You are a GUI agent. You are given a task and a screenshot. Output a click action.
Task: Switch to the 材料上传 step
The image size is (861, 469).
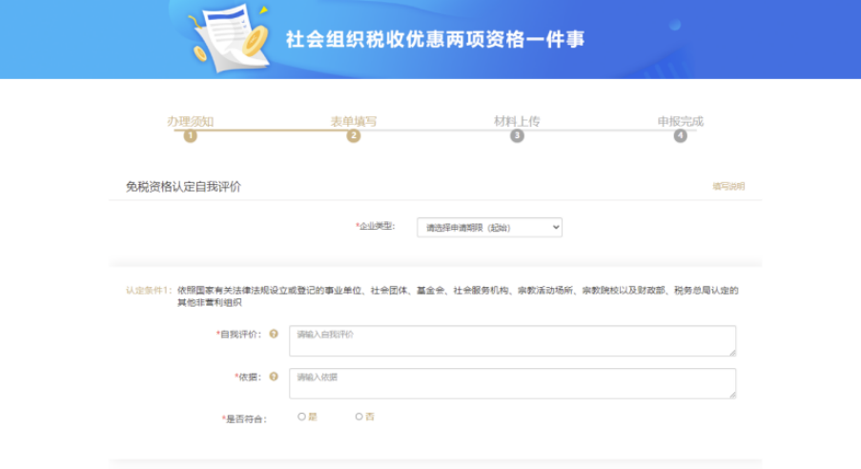click(x=517, y=121)
